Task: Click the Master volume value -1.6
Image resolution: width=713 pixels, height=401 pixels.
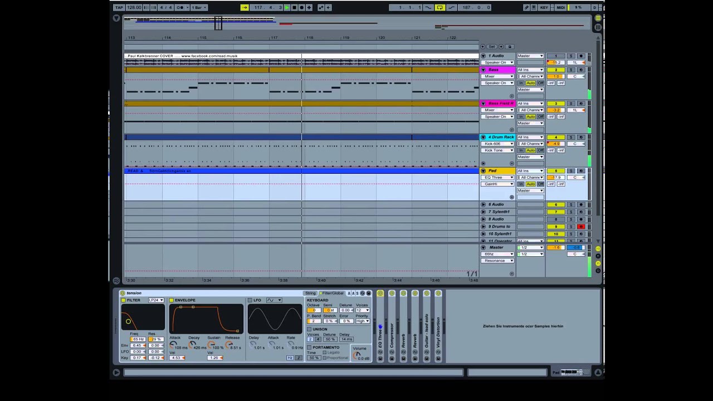Action: [556, 247]
